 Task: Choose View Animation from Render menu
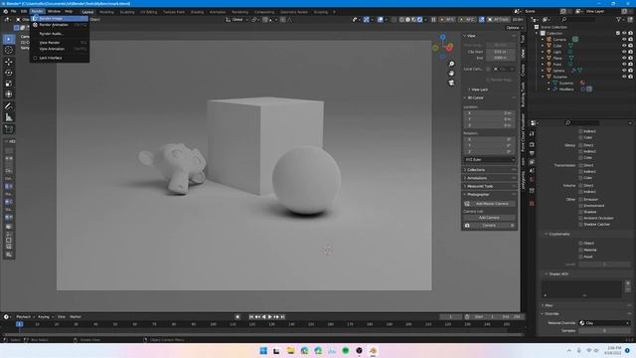[x=60, y=49]
